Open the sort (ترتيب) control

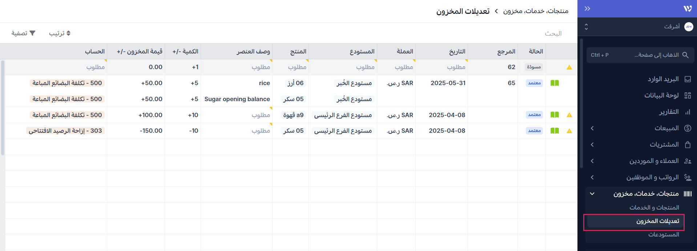(60, 33)
